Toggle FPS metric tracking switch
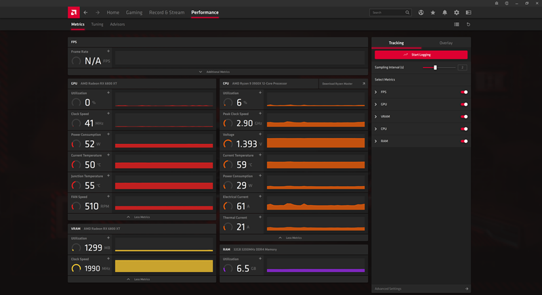542x295 pixels. pos(464,92)
